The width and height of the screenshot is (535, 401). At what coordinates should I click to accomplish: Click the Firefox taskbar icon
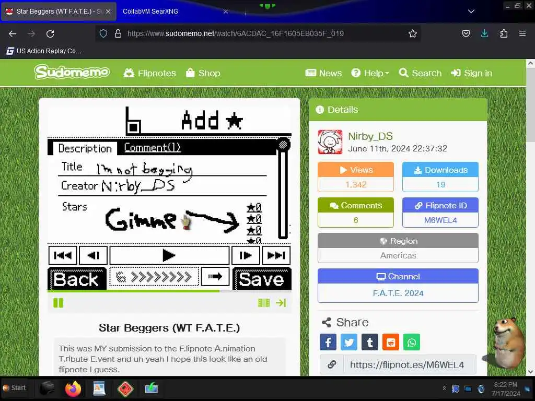coord(73,388)
